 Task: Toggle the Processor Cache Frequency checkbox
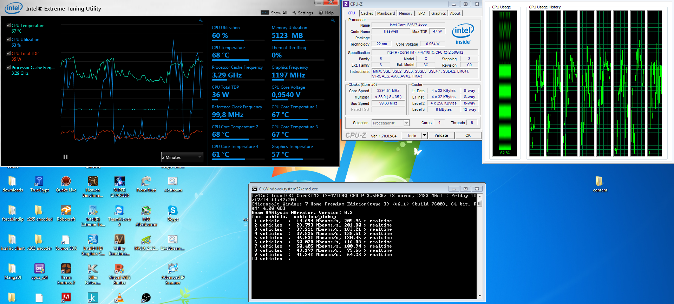(x=8, y=67)
